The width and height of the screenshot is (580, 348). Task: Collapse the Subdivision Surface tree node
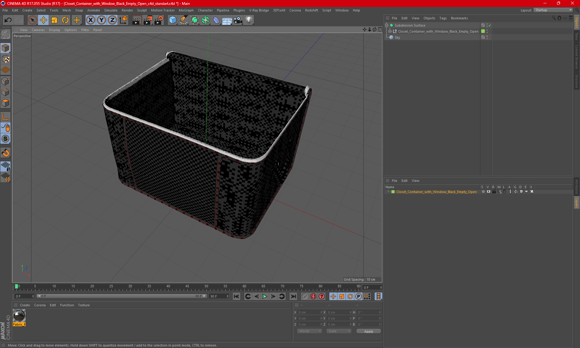click(387, 25)
